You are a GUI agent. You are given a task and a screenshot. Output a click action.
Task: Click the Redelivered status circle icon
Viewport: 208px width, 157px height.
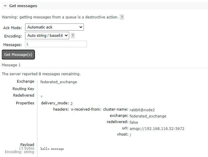[41, 96]
